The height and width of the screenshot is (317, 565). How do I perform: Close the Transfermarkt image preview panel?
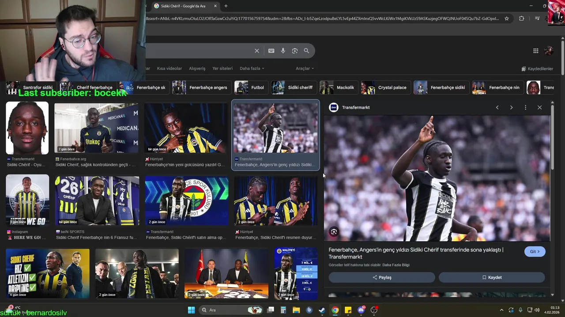click(539, 107)
